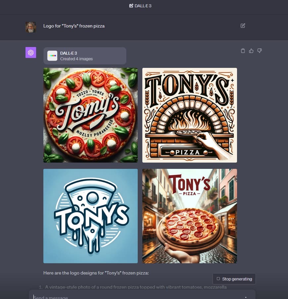Click the DALL-E 3 plugin icon in box
This screenshot has height=299, width=288.
[x=52, y=56]
